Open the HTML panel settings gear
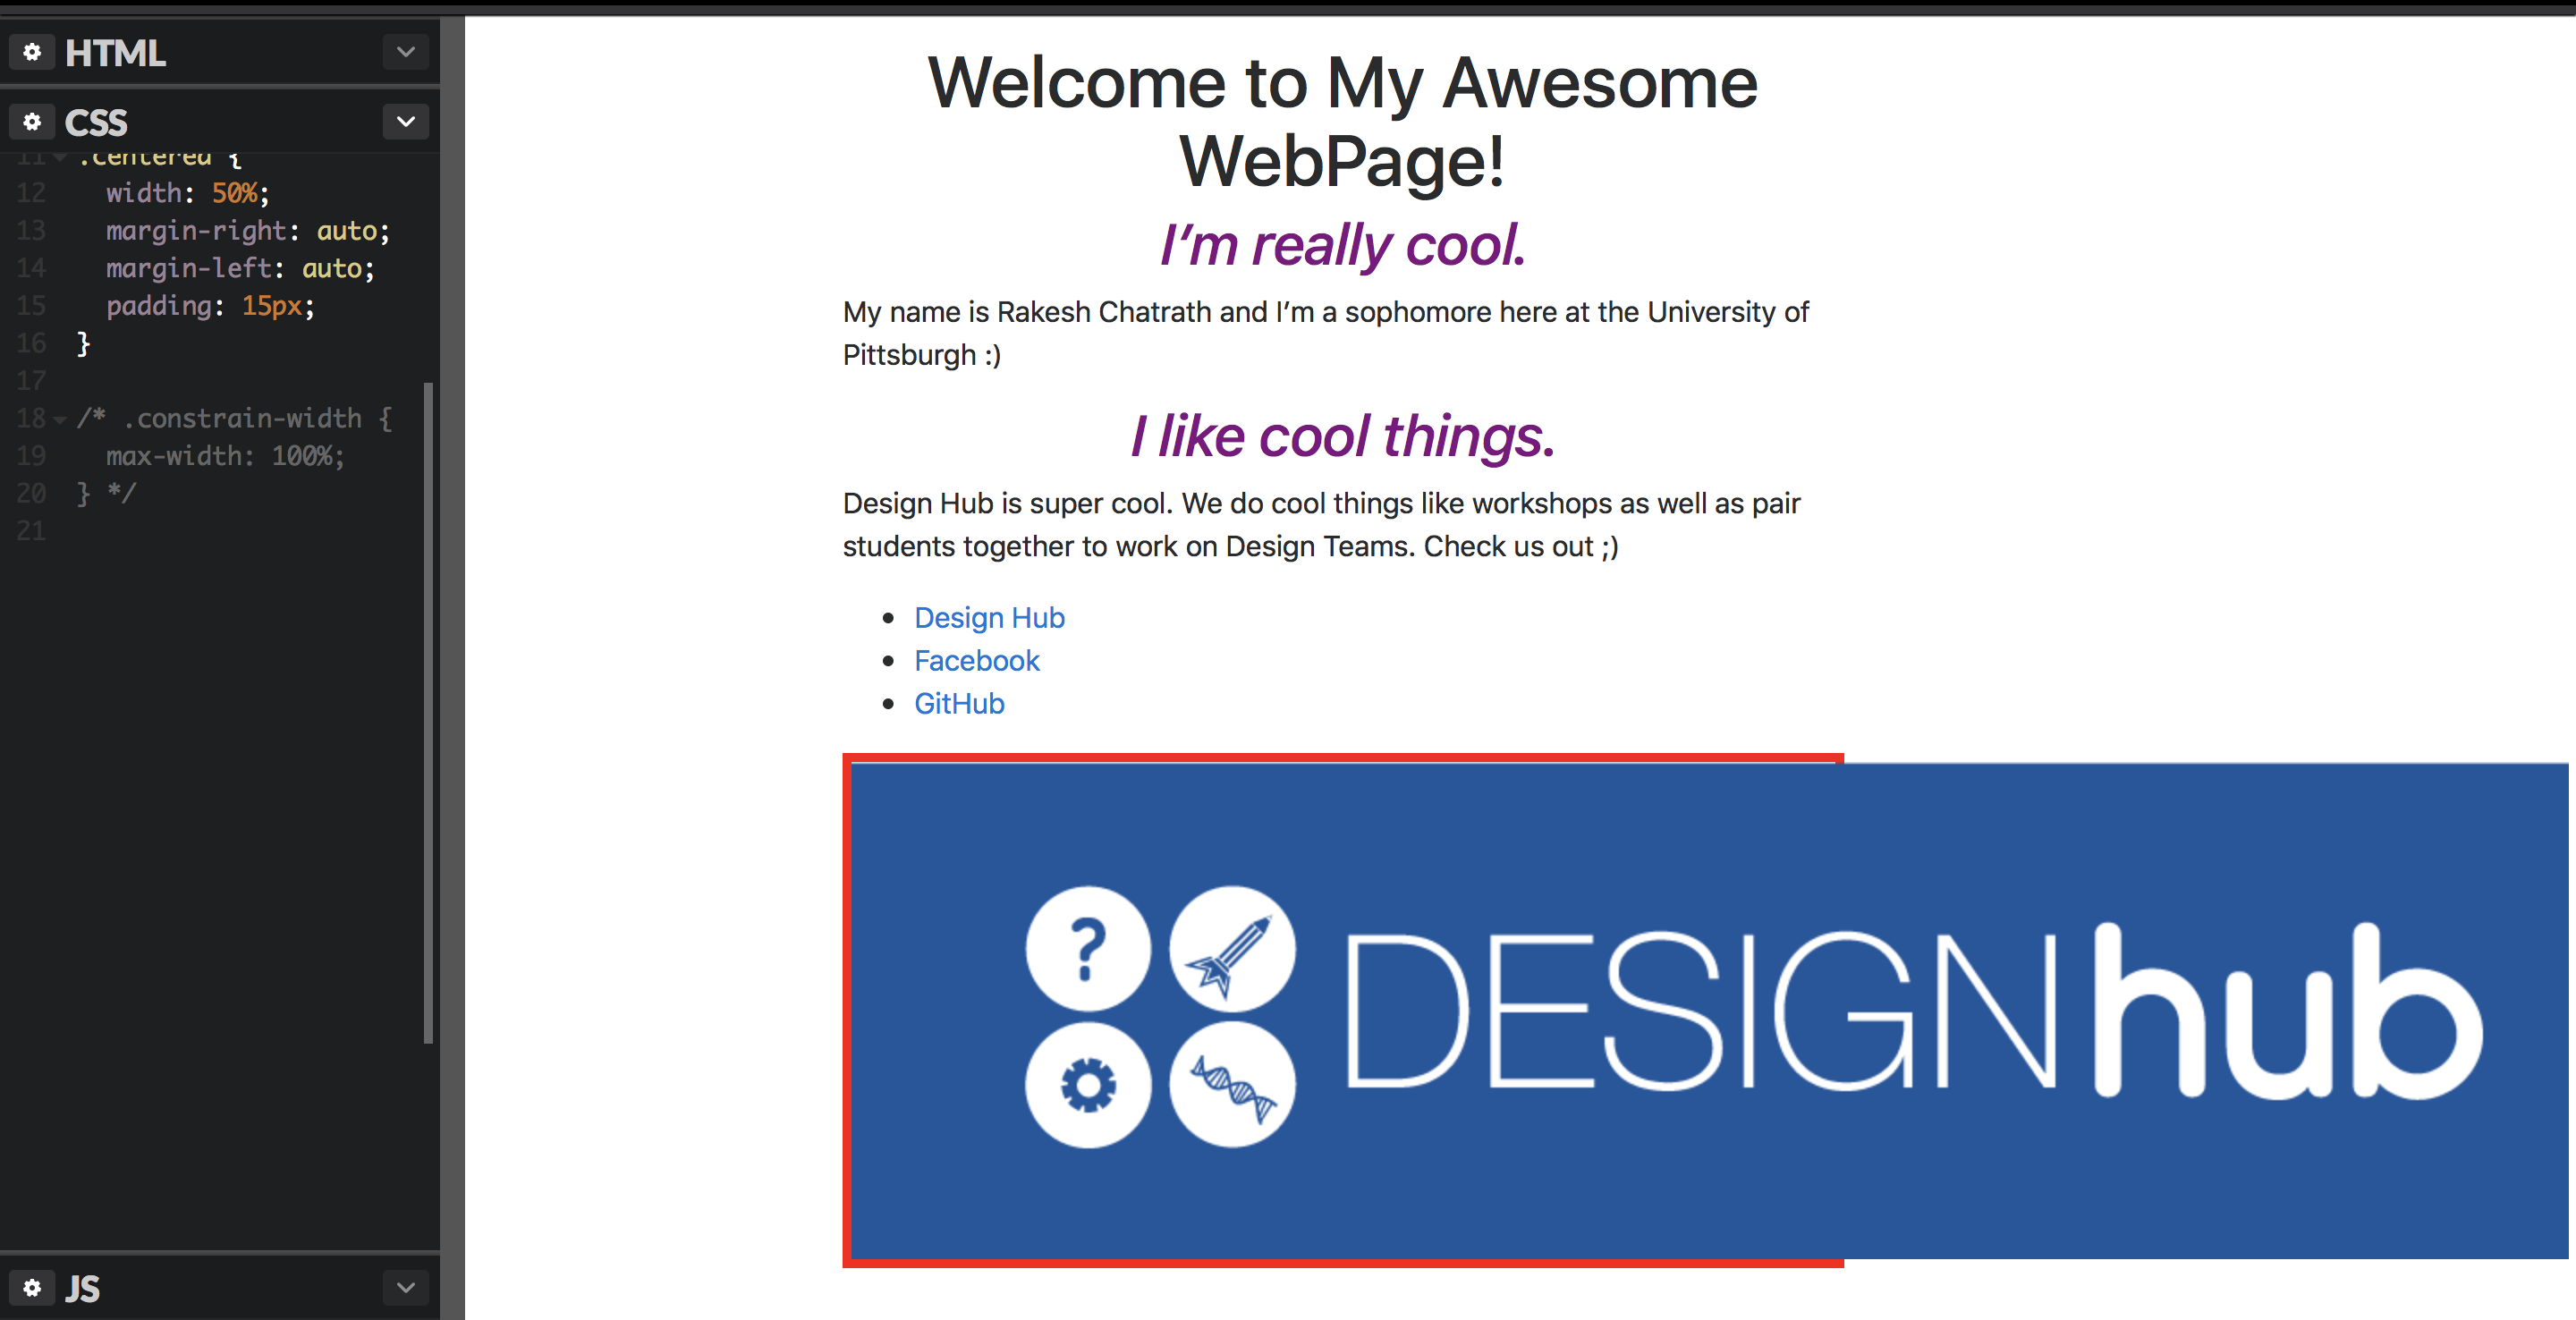Image resolution: width=2576 pixels, height=1320 pixels. pos(32,52)
